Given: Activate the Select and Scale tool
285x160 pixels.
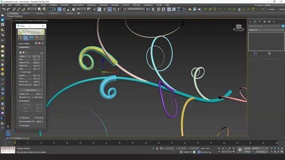Looking at the screenshot, I should (x=69, y=9).
